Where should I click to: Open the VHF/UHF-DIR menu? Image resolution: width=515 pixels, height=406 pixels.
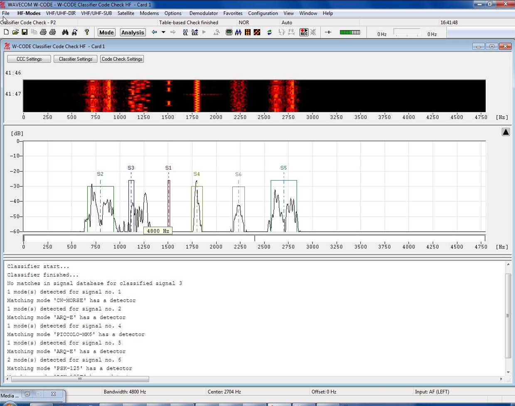click(61, 13)
